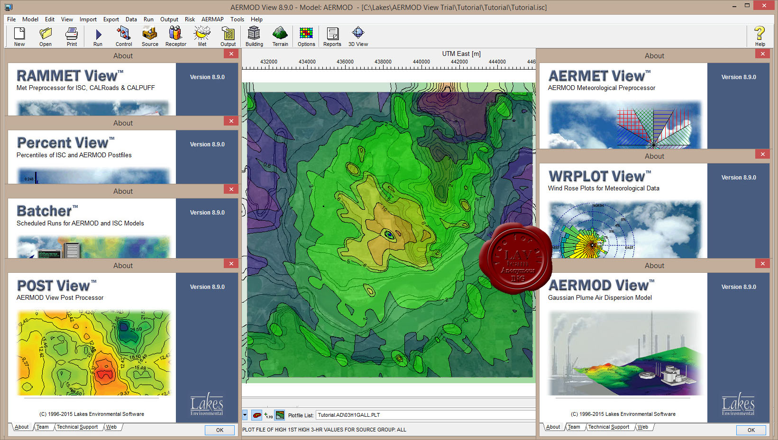Open the Output menu in menu bar
This screenshot has width=778, height=440.
click(x=169, y=19)
